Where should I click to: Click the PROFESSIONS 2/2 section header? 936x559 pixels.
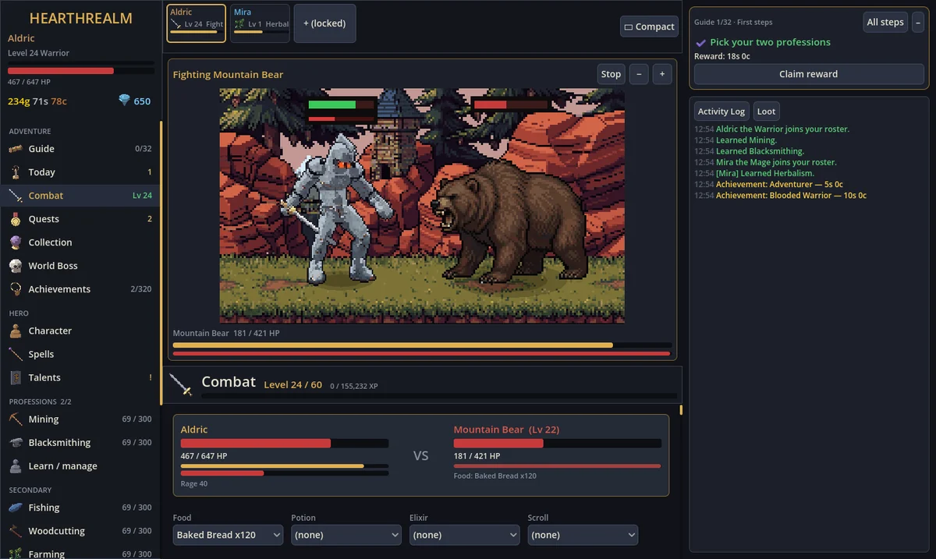click(x=40, y=402)
